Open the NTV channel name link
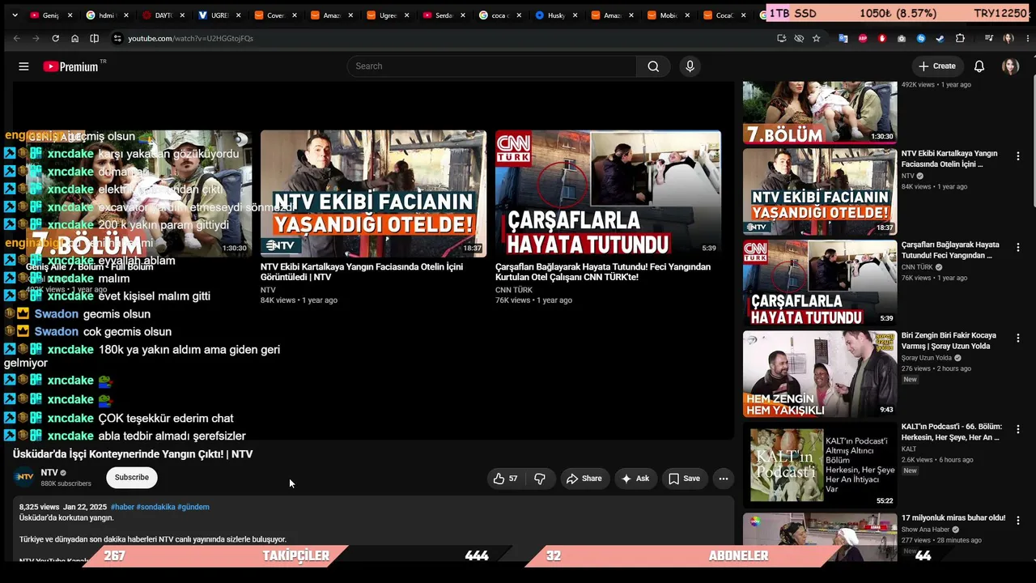The image size is (1036, 583). (x=49, y=473)
